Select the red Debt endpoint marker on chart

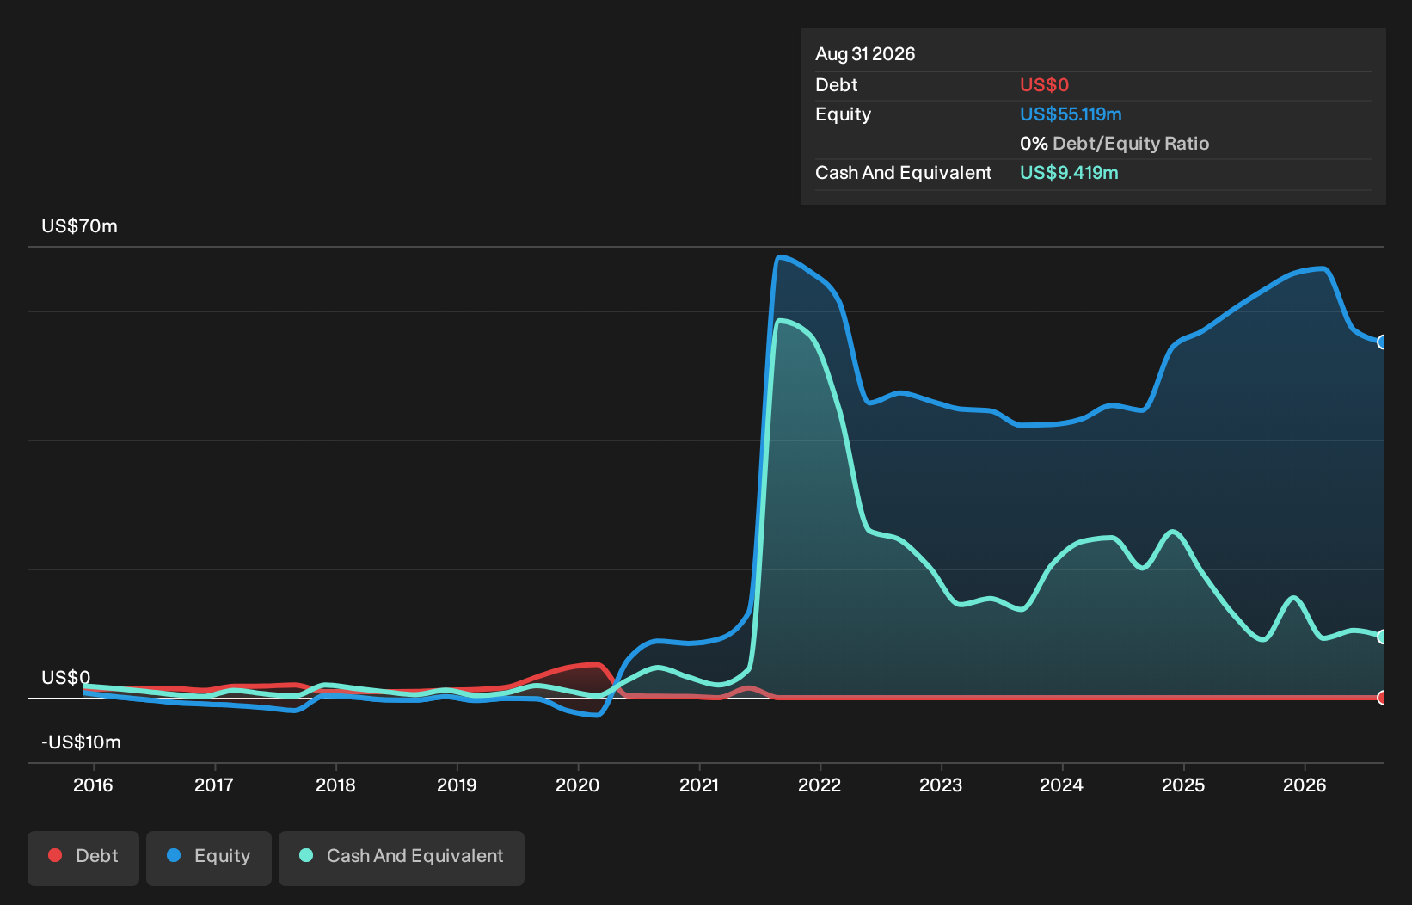1383,698
